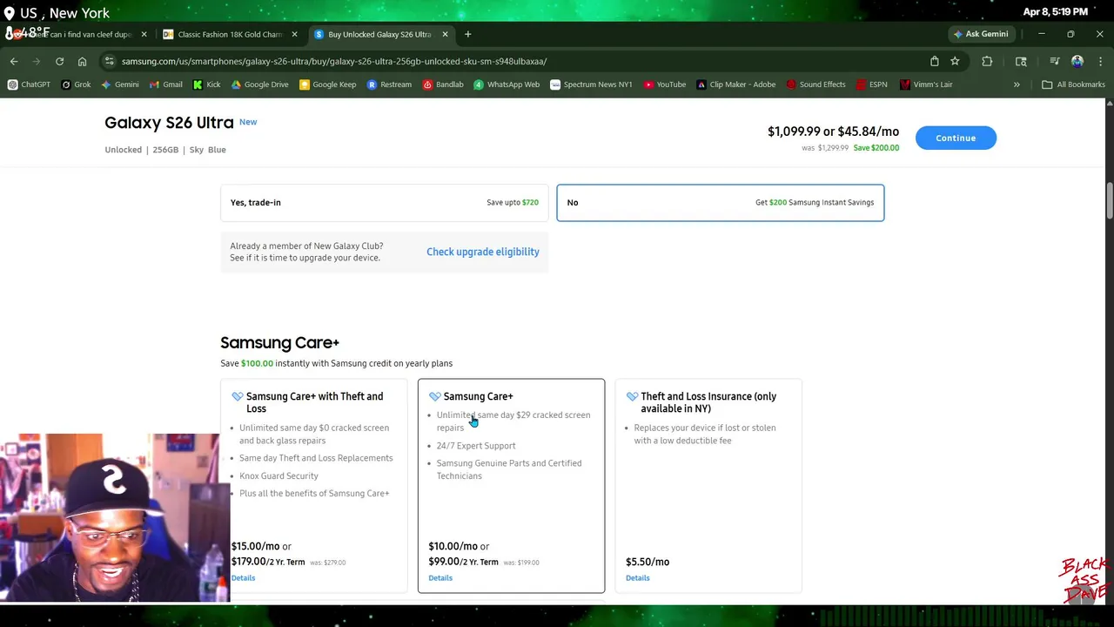1114x627 pixels.
Task: Click the 'Samsung Care+' section heading
Action: [279, 342]
